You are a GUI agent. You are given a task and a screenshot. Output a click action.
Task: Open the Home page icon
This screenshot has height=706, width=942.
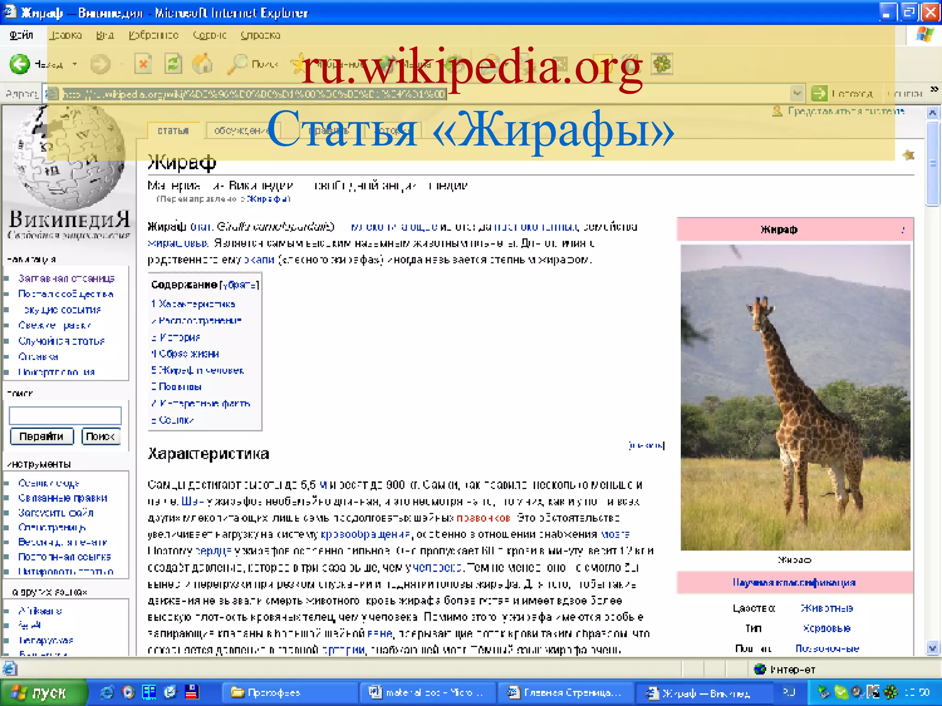coord(202,64)
